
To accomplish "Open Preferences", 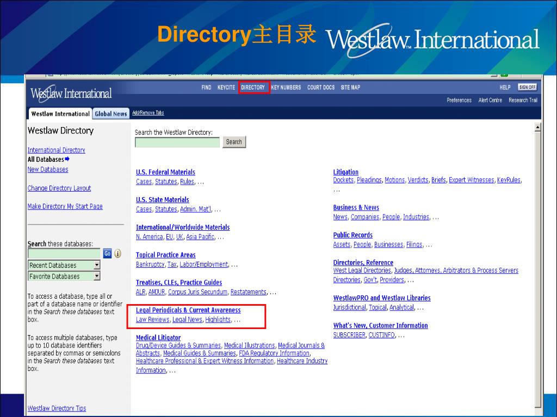I will point(459,100).
